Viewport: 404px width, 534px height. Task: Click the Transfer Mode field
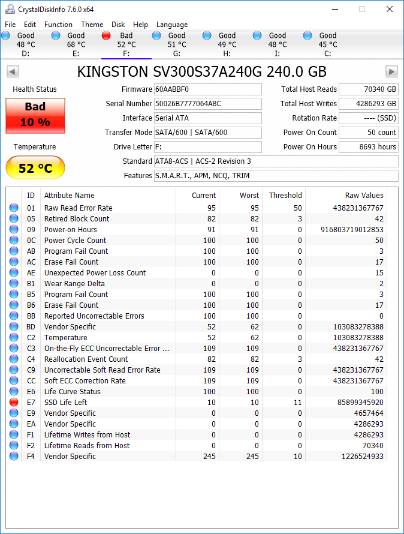(x=208, y=133)
